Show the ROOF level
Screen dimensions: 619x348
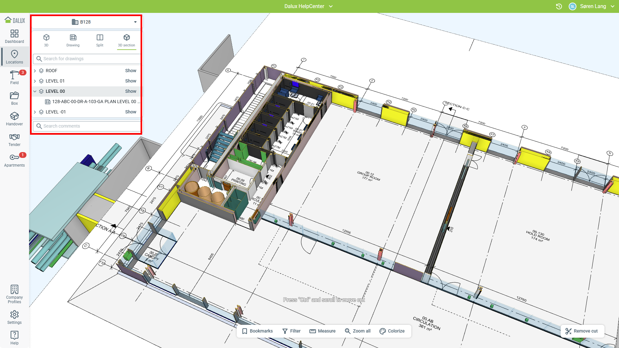131,71
